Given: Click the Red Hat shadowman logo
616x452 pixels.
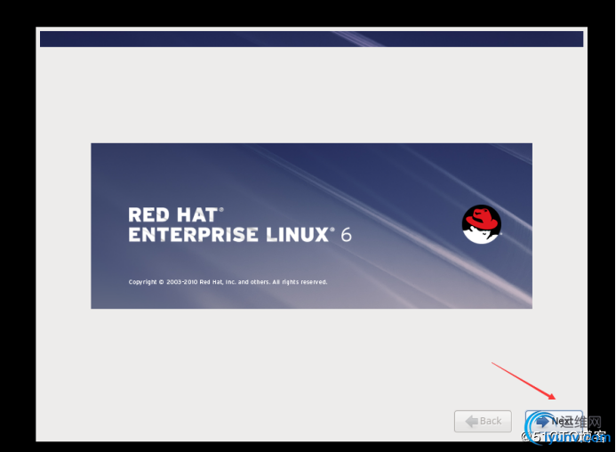Looking at the screenshot, I should click(481, 224).
